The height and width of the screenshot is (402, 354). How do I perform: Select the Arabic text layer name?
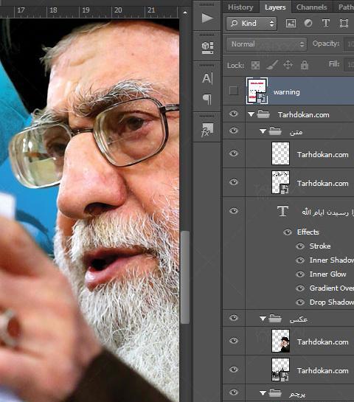pos(327,212)
